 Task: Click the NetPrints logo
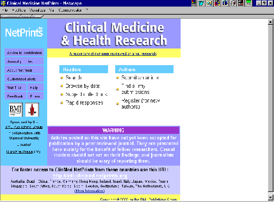[x=24, y=32]
